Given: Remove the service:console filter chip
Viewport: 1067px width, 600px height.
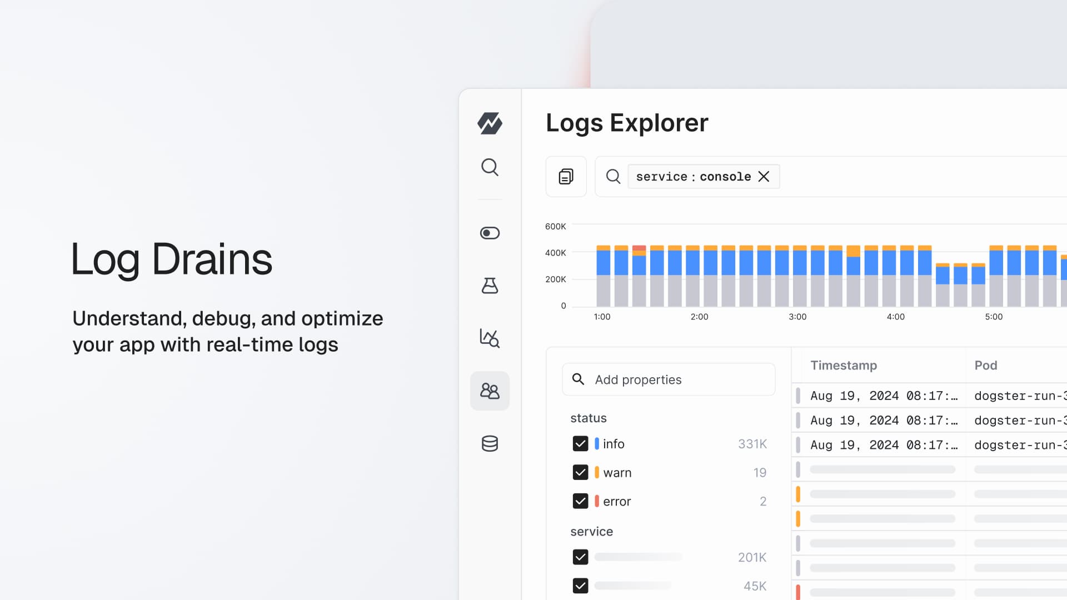Looking at the screenshot, I should [x=764, y=177].
